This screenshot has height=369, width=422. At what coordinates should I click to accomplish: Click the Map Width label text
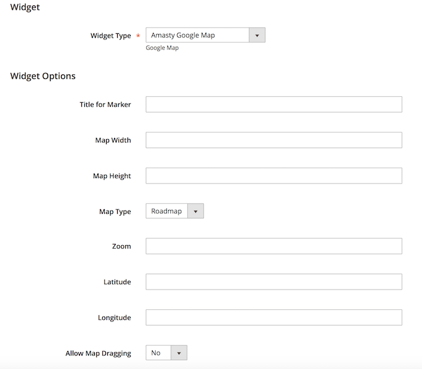[113, 140]
